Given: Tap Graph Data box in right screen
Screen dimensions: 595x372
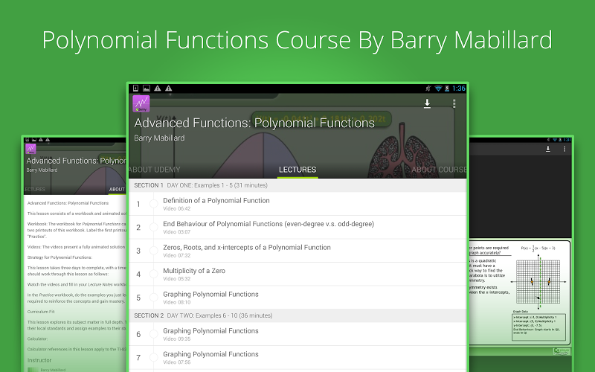Looking at the screenshot, I should [x=538, y=327].
